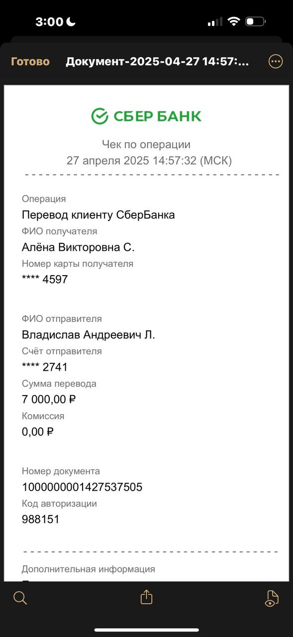The image size is (293, 637).
Task: Tap the transfer amount 7 000,00 ₽
Action: 49,399
